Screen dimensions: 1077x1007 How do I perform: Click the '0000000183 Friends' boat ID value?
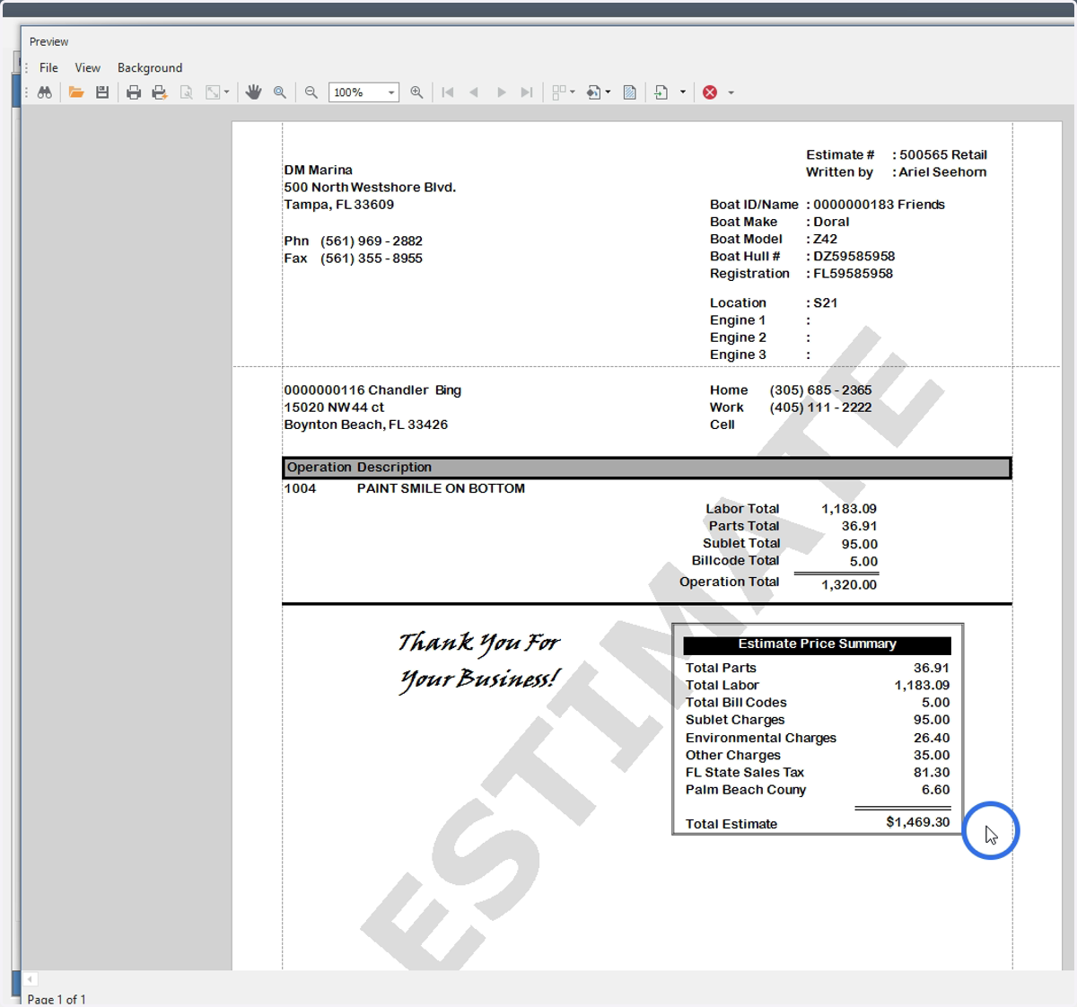(x=879, y=205)
